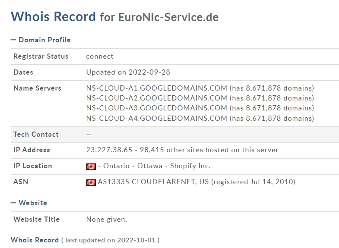339x248 pixels.
Task: Click the 'Whois Record' heading at bottom
Action: (x=35, y=240)
